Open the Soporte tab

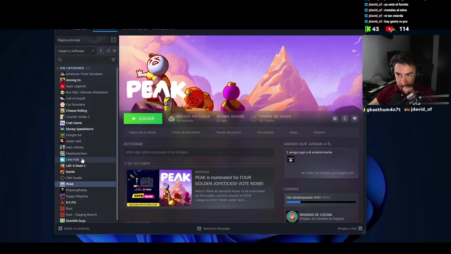coord(319,132)
